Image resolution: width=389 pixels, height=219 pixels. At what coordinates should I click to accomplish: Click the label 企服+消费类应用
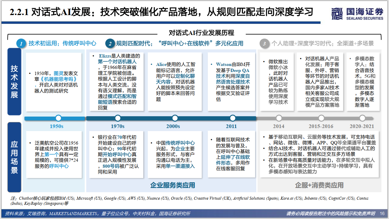pos(319,185)
